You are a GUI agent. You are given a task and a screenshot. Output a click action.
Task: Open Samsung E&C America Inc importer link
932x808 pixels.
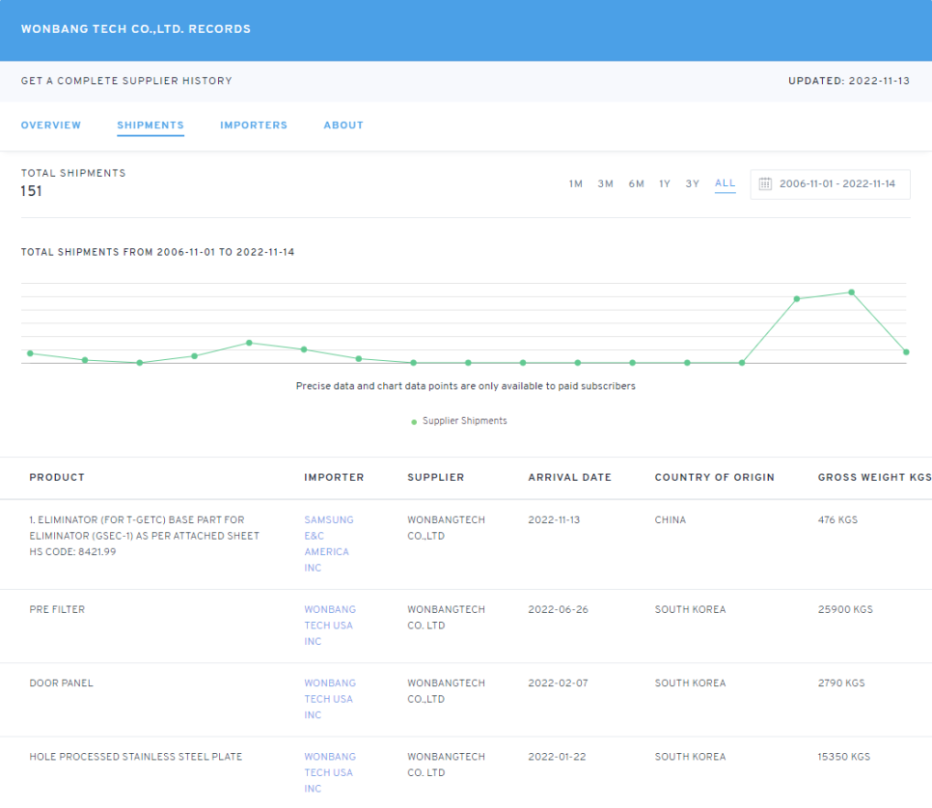[x=329, y=543]
